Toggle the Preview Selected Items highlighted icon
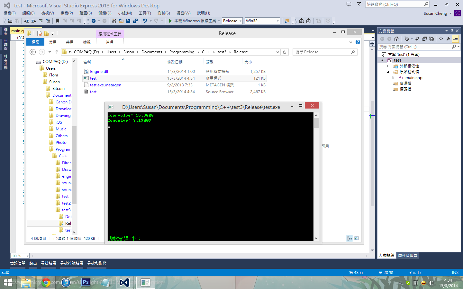 tap(455, 39)
